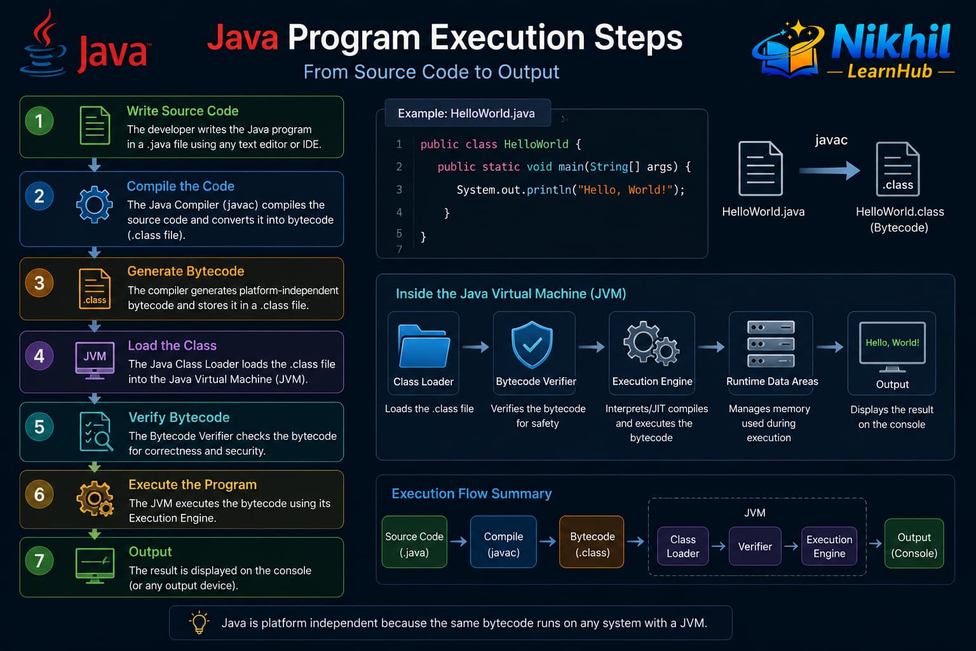Image resolution: width=976 pixels, height=651 pixels.
Task: Click the Output heading in step 7
Action: pyautogui.click(x=150, y=552)
